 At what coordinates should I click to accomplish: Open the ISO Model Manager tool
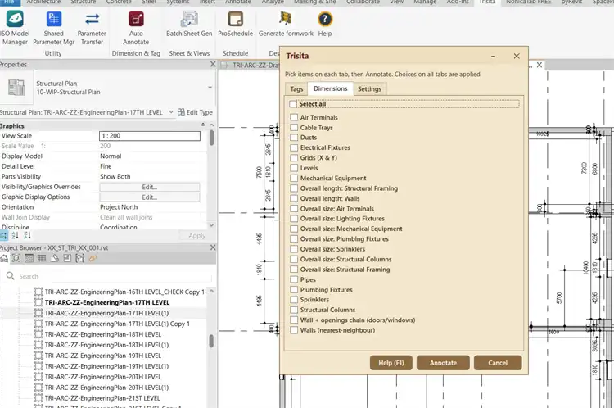coord(15,27)
